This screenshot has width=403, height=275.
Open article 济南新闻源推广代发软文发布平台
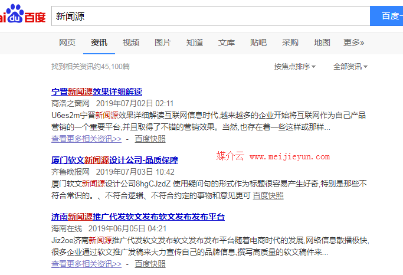[x=138, y=217]
